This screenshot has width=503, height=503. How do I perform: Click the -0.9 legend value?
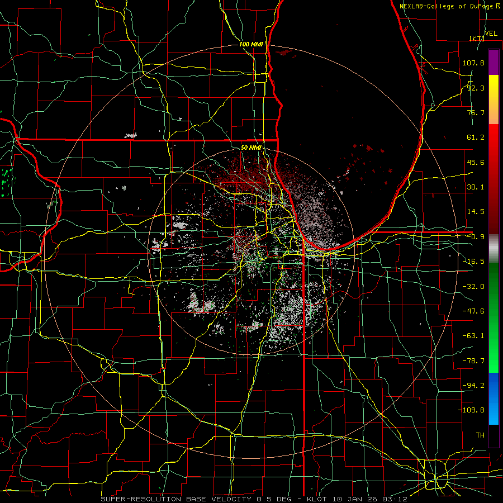tap(476, 237)
